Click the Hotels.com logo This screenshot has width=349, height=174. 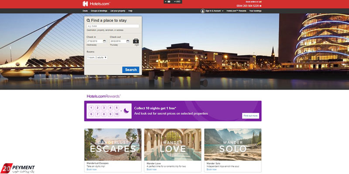pos(96,3)
